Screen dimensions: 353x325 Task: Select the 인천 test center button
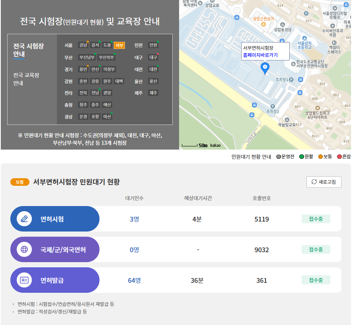pos(153,45)
